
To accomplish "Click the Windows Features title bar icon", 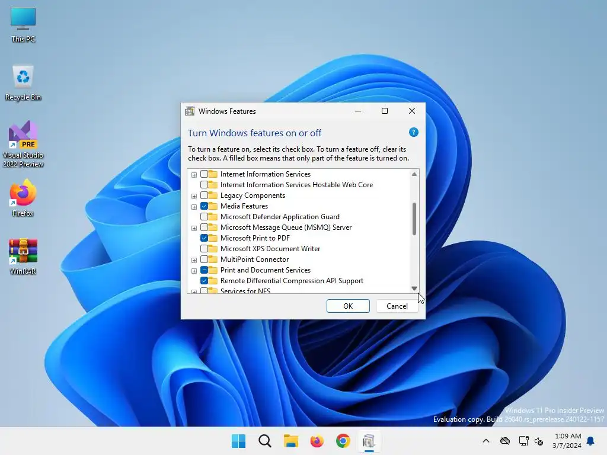I will (190, 111).
